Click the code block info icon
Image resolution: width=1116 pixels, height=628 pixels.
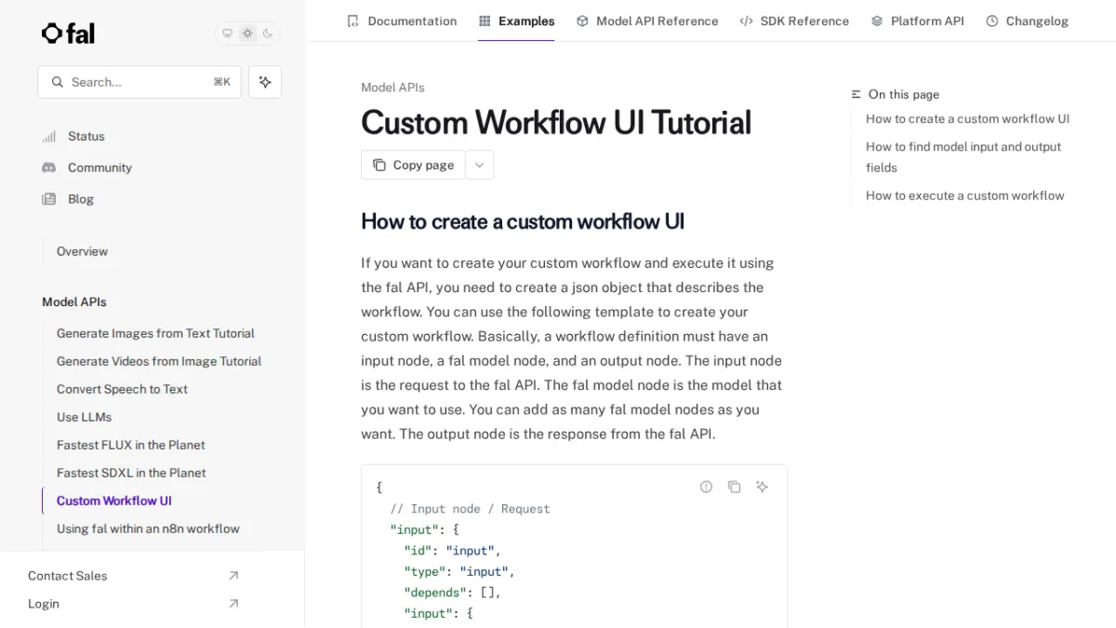[706, 487]
